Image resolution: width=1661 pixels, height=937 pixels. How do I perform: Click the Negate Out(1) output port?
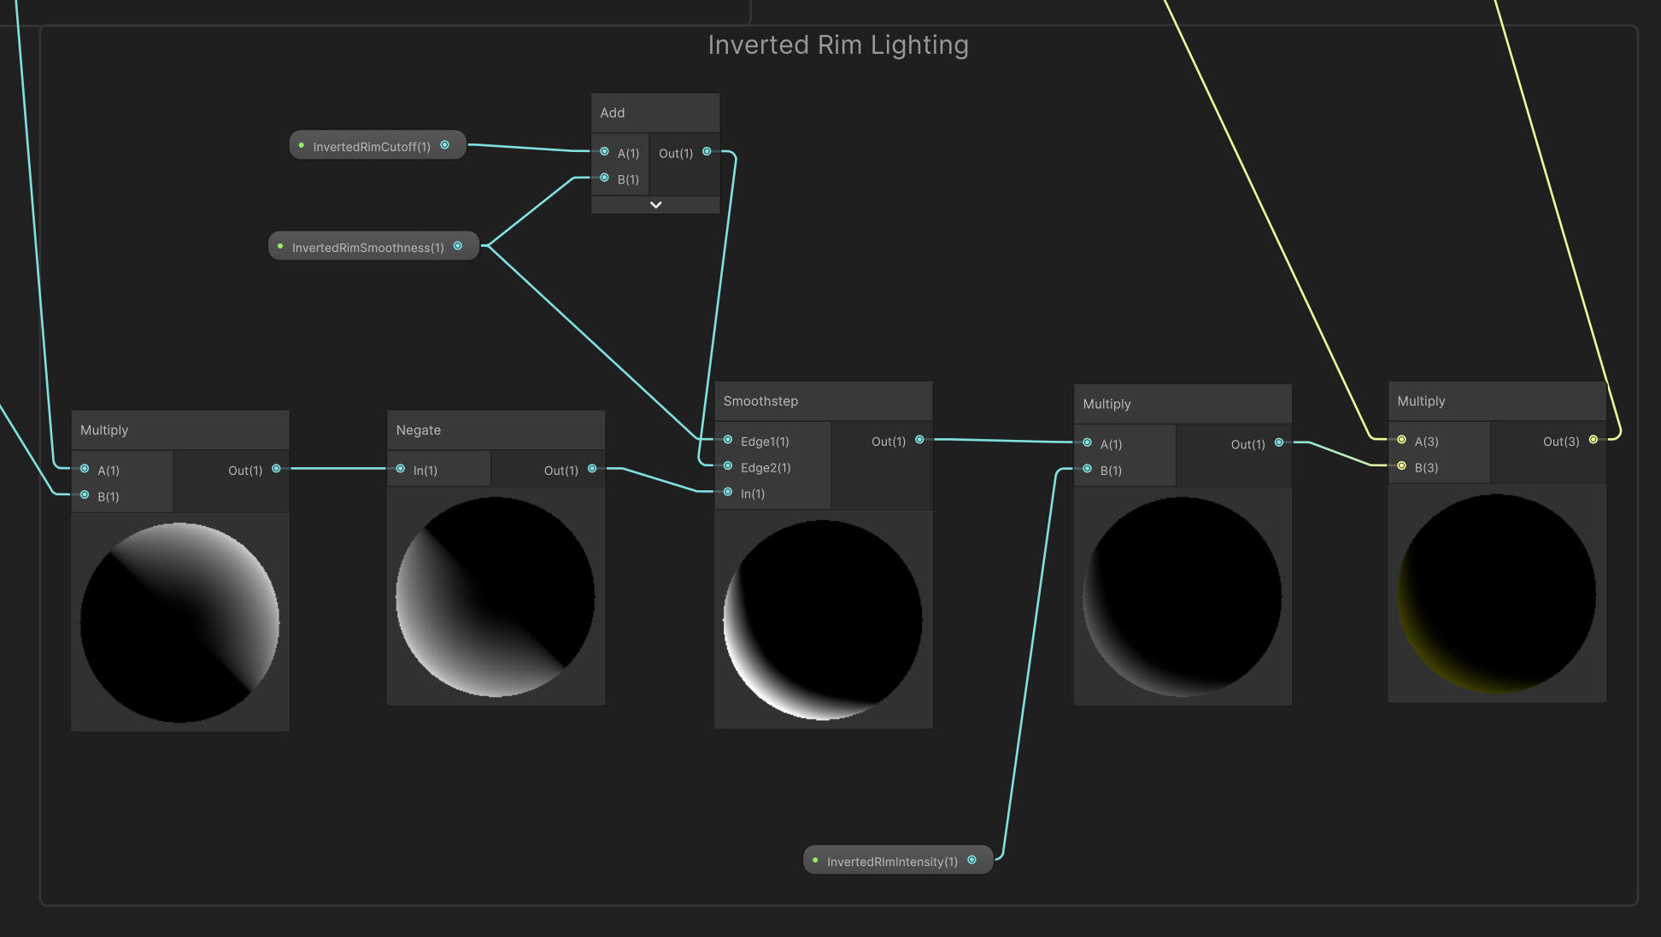(x=592, y=469)
